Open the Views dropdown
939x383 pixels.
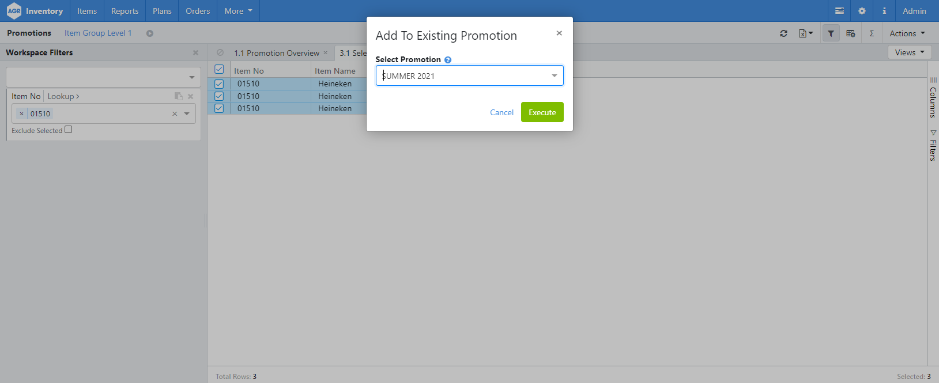(909, 52)
